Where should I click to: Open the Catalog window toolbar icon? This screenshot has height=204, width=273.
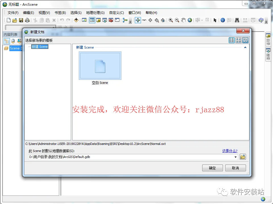click(98, 20)
